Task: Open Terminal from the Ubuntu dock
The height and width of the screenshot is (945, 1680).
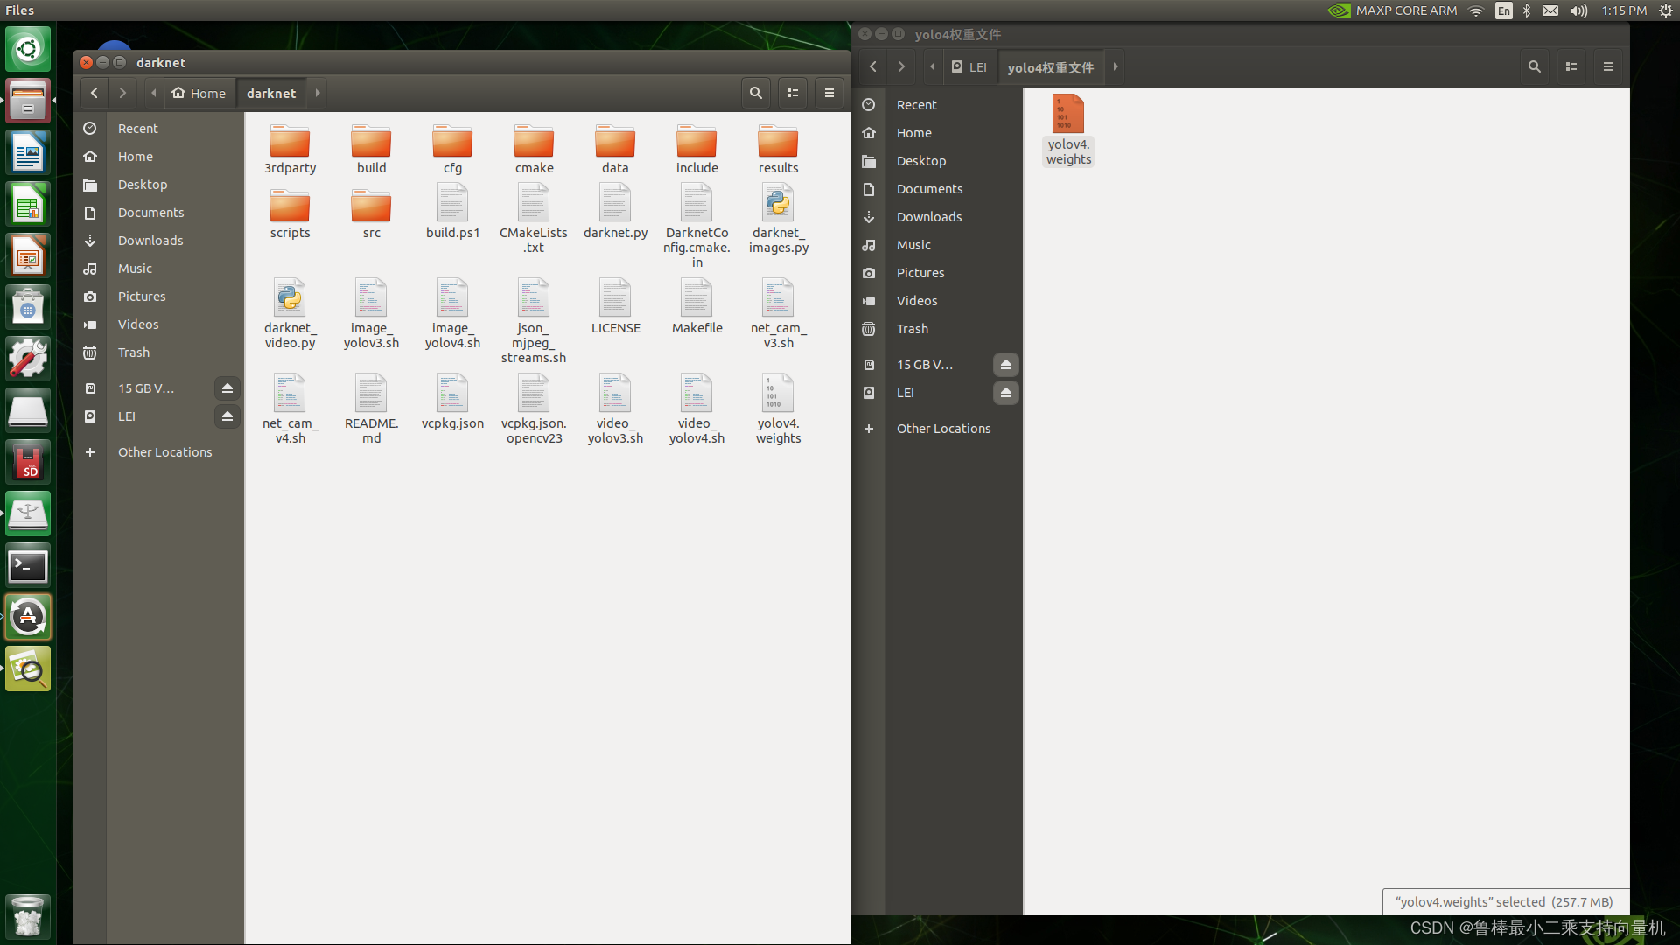Action: tap(28, 566)
